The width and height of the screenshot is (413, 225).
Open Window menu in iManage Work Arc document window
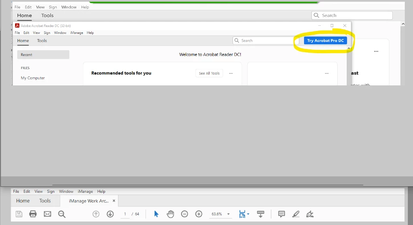[66, 192]
